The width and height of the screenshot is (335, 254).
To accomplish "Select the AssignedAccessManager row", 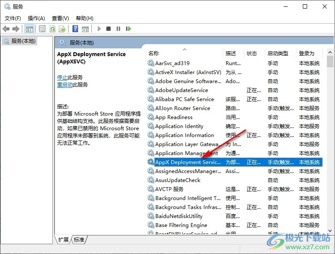I will [235, 171].
